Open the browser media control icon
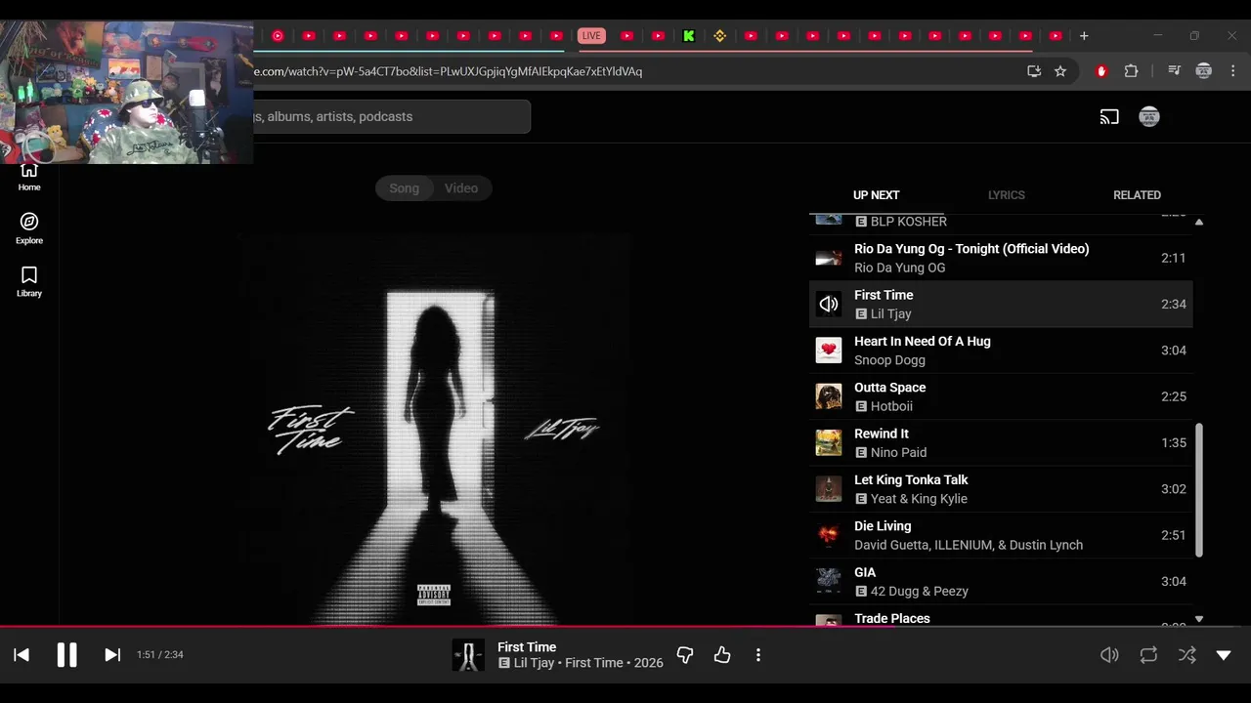Viewport: 1251px width, 703px height. [1174, 71]
